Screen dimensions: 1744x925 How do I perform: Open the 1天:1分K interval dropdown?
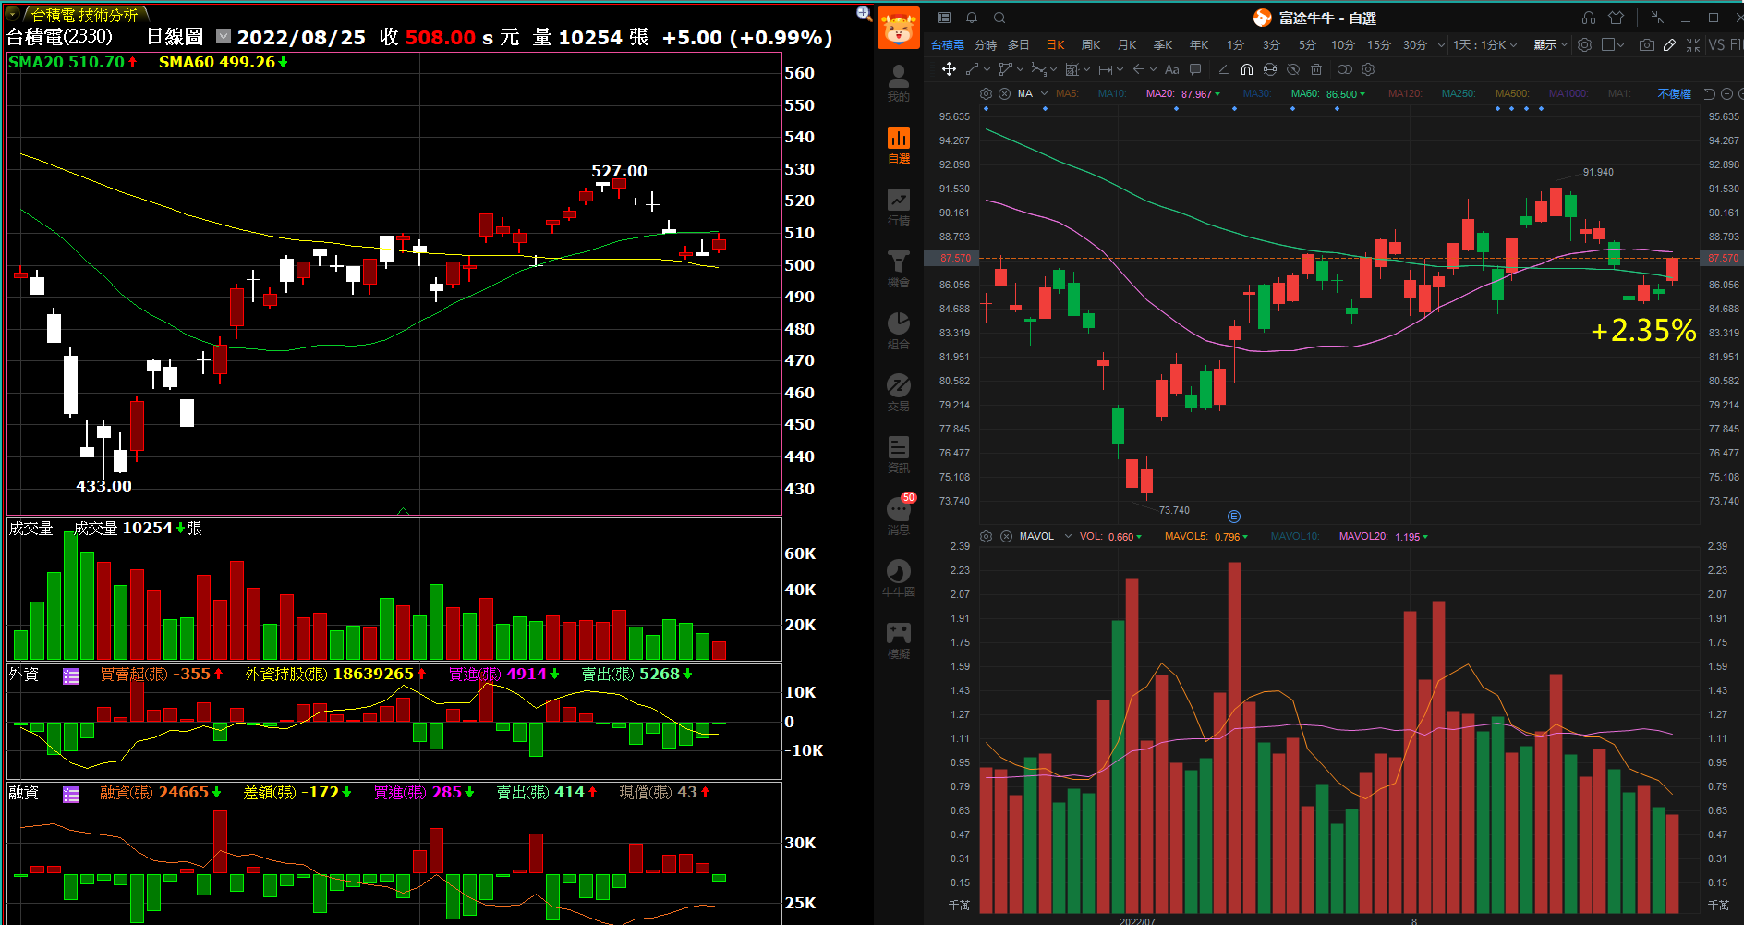pos(1485,44)
